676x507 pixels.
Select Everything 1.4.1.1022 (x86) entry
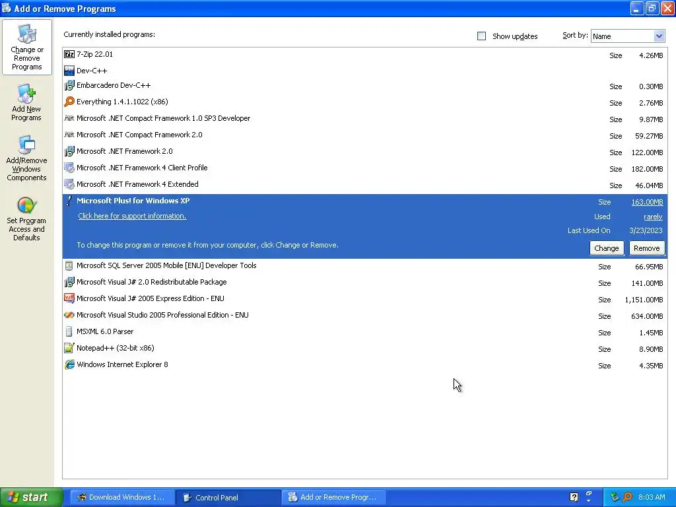pyautogui.click(x=364, y=102)
